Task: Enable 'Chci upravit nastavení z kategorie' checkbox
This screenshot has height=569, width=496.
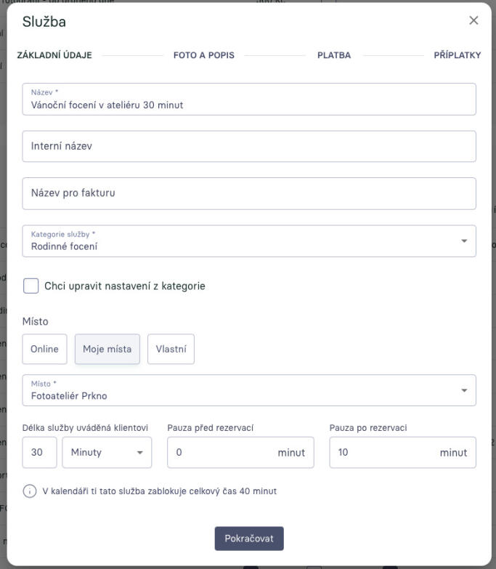Action: pos(31,286)
